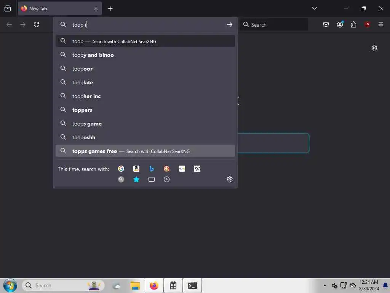Viewport: 390px width, 293px height.
Task: Open the Extensions panel
Action: tap(353, 24)
